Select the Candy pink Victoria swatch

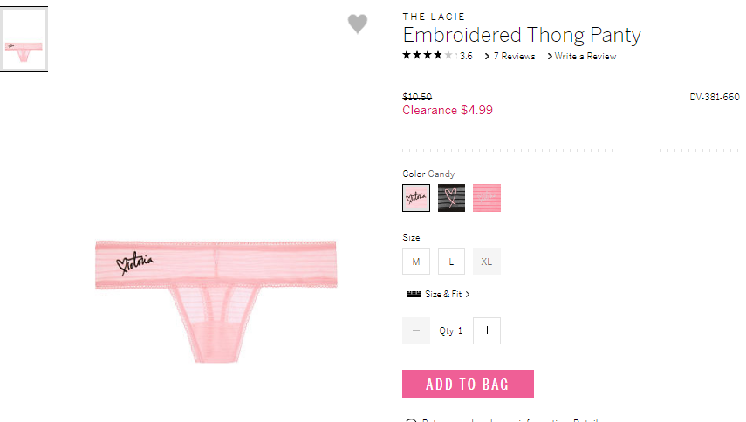(x=416, y=198)
